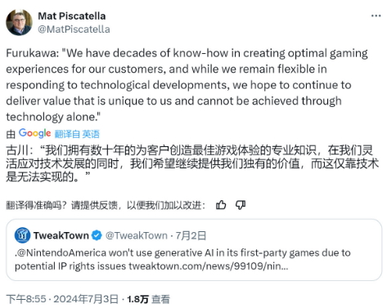The width and height of the screenshot is (387, 308).
Task: Click the thumbs up translation feedback icon
Action: tap(221, 205)
